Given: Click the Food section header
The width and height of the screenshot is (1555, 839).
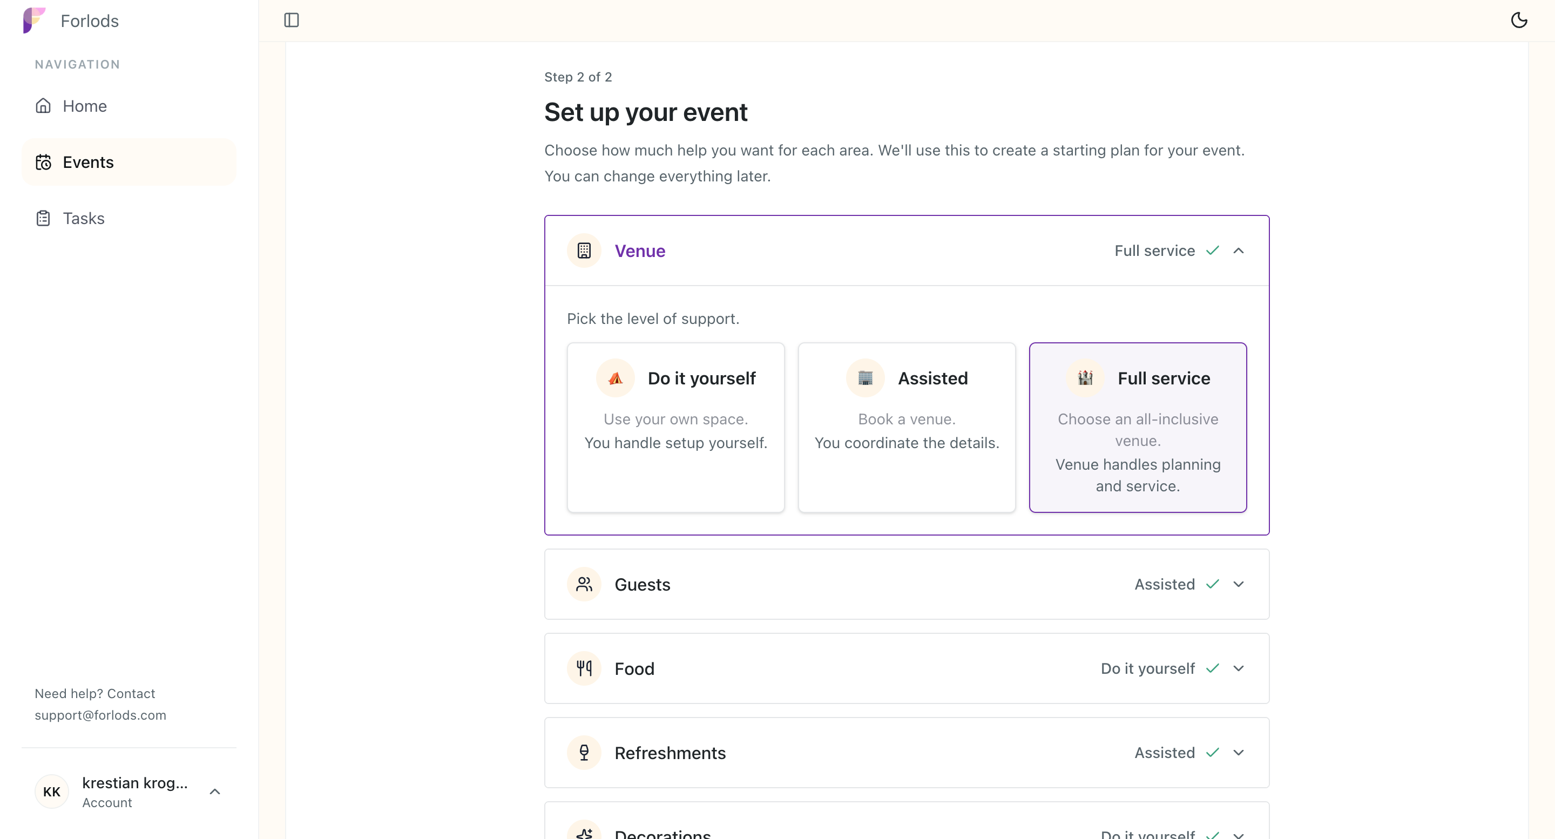Looking at the screenshot, I should [x=907, y=669].
